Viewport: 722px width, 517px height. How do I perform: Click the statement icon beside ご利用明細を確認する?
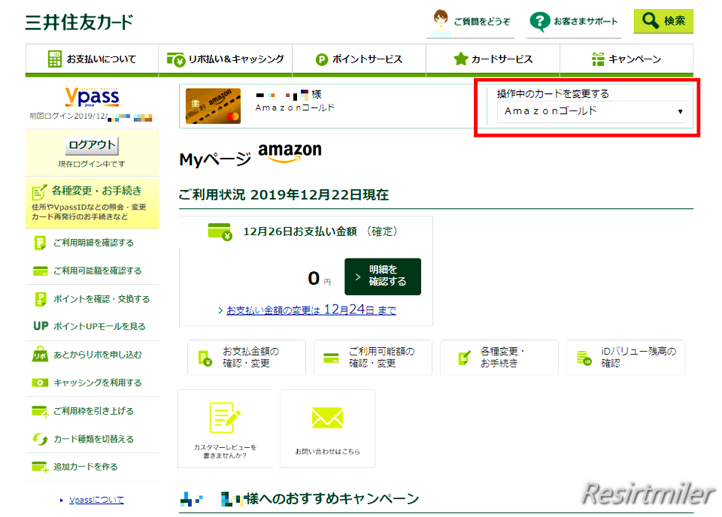[40, 243]
